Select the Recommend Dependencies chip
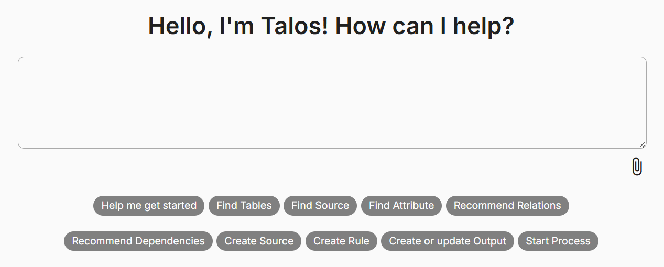Screen dimensions: 664x267 pyautogui.click(x=138, y=241)
